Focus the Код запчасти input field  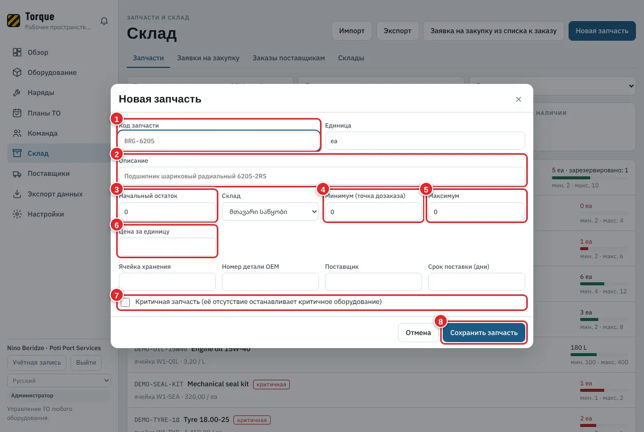pyautogui.click(x=219, y=141)
